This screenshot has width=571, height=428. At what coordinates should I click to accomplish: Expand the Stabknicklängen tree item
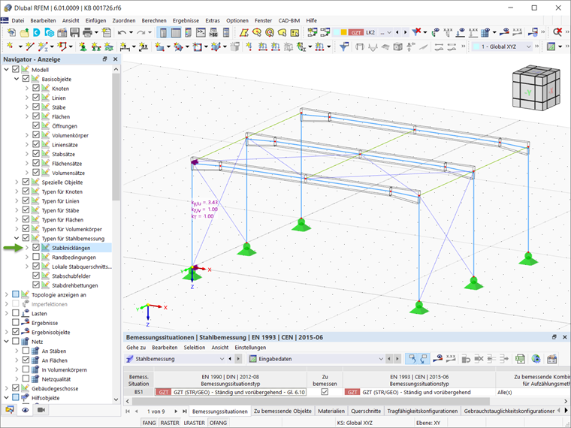[26, 248]
